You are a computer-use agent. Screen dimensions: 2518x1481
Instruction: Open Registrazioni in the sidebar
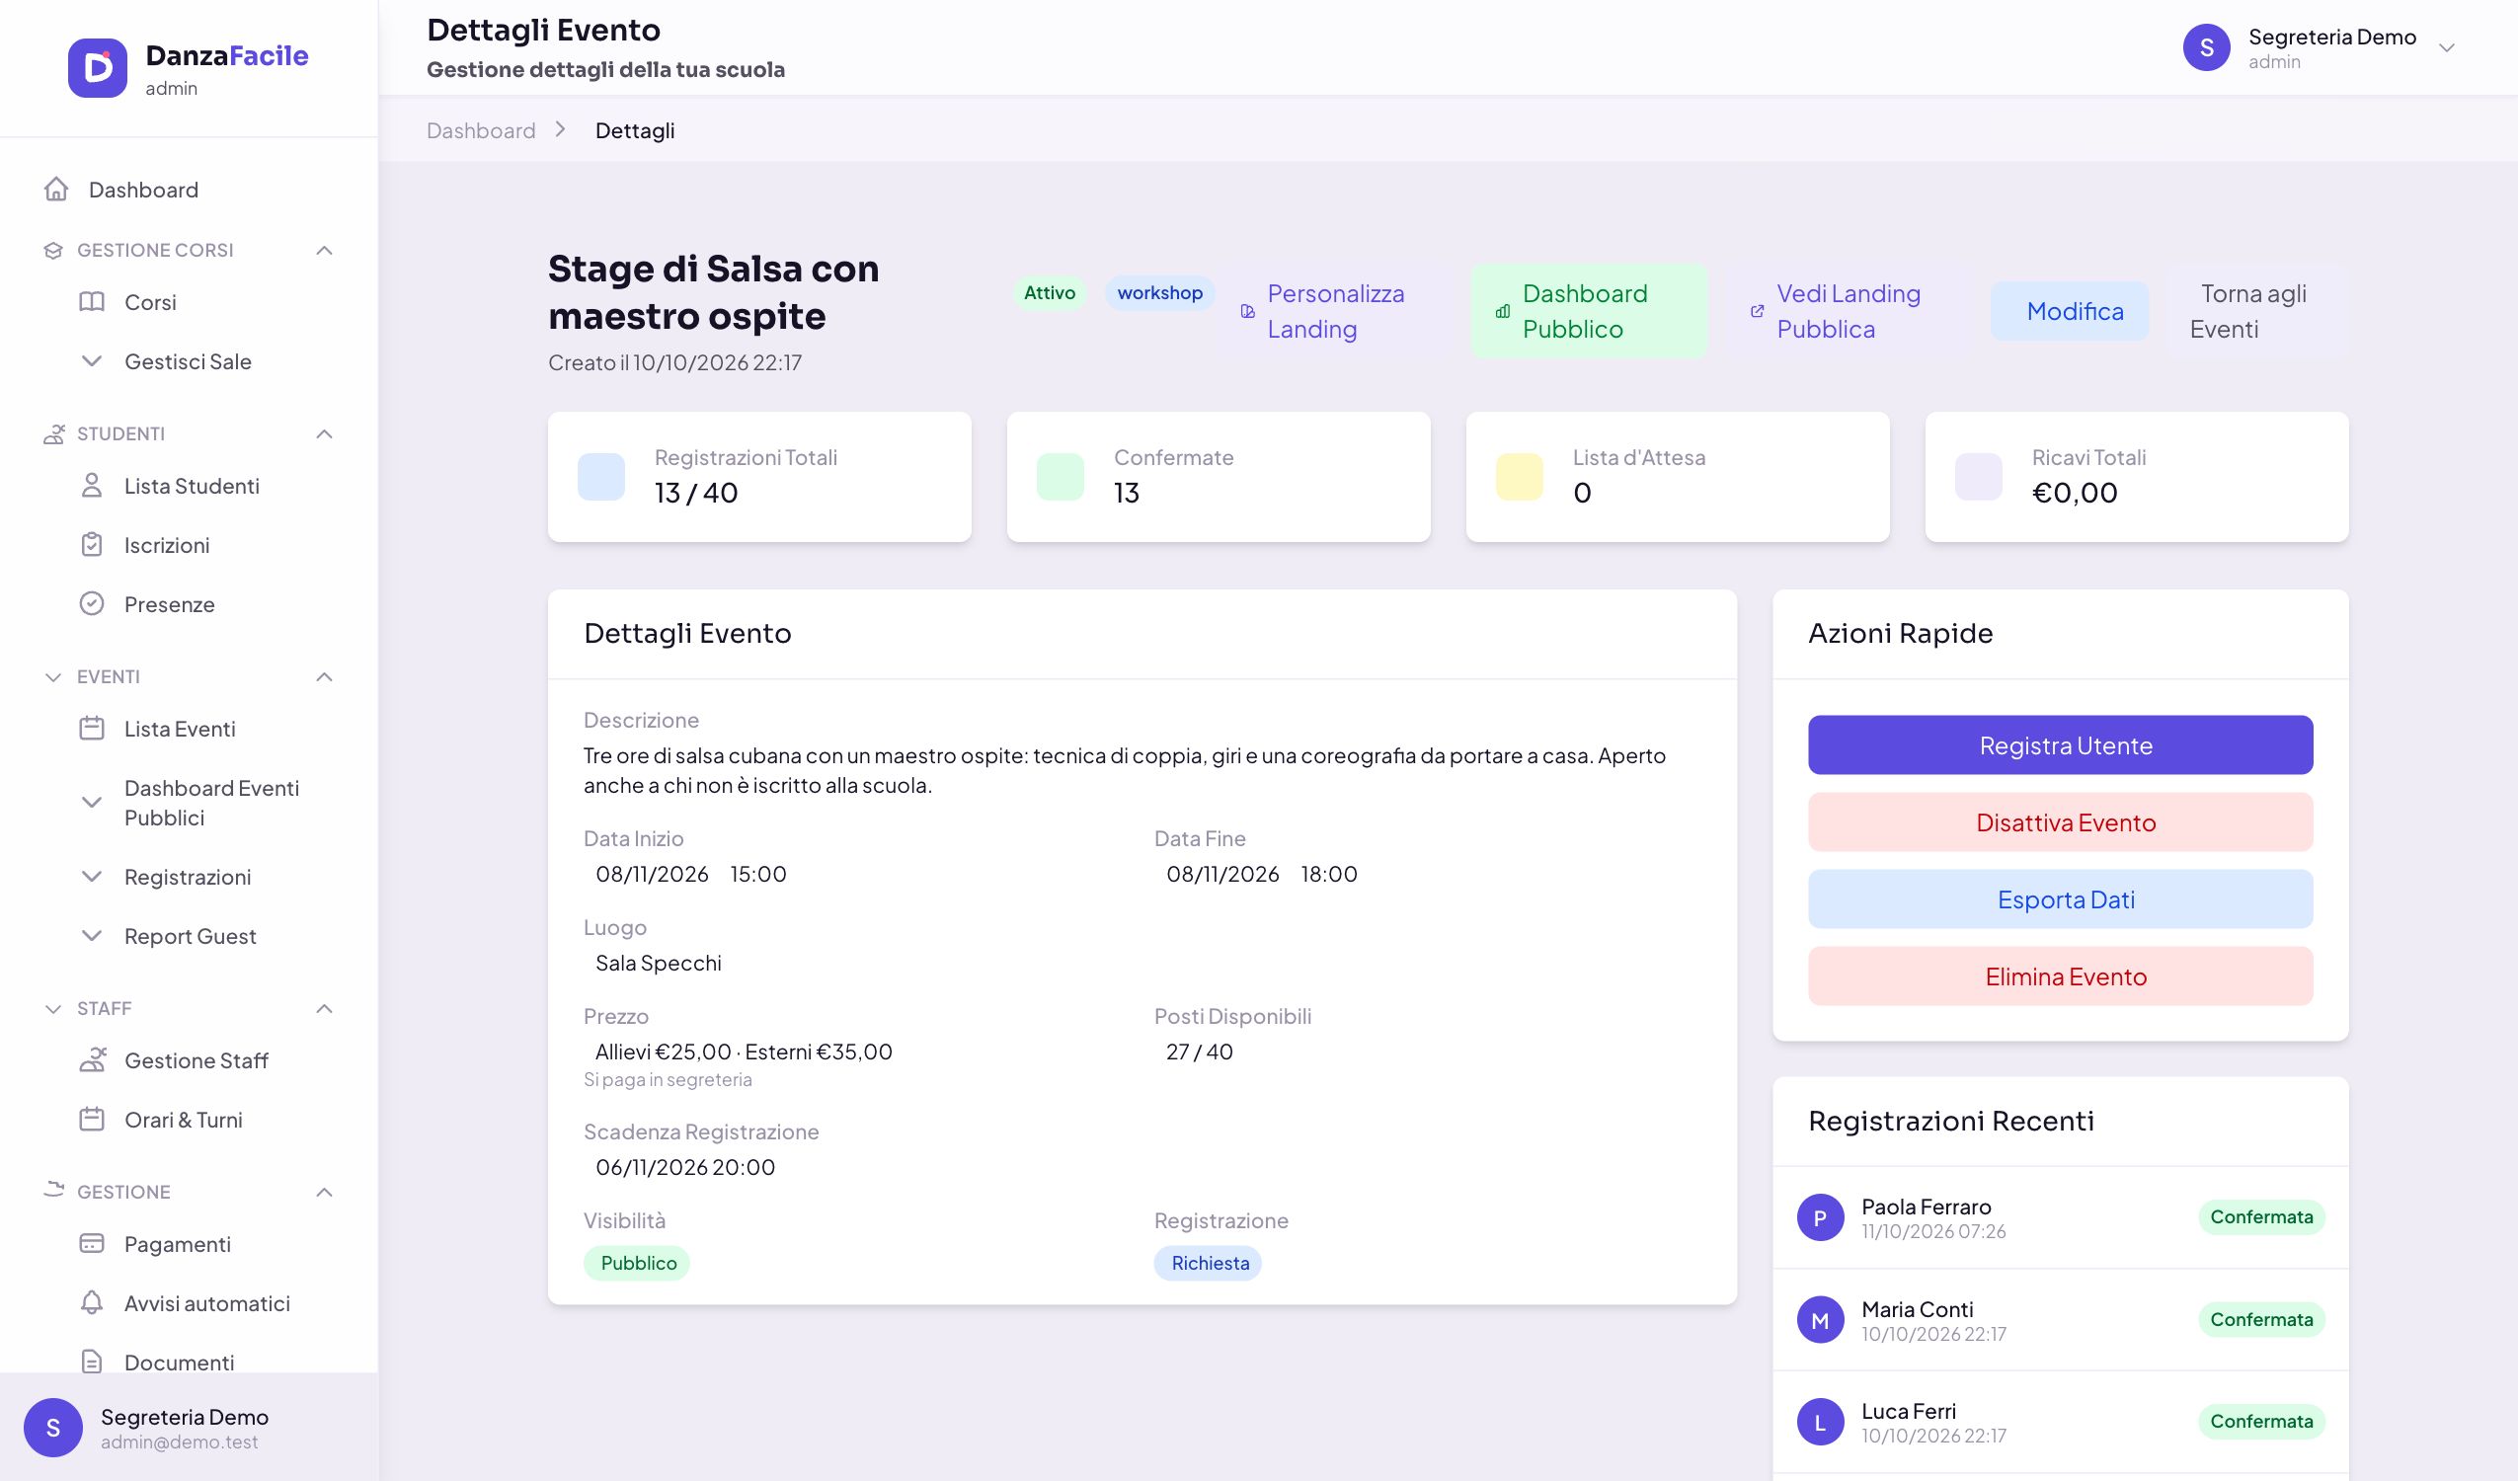188,878
